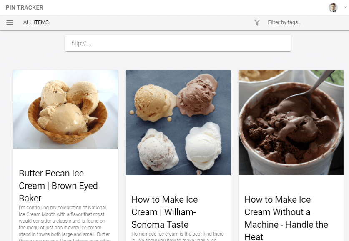Viewport: 349px width, 241px height.
Task: Click the filter funnel icon
Action: pyautogui.click(x=257, y=22)
